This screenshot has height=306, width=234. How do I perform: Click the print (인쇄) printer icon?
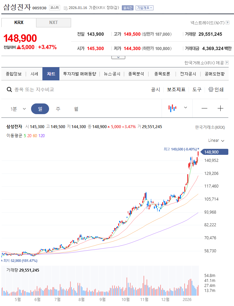point(211,89)
